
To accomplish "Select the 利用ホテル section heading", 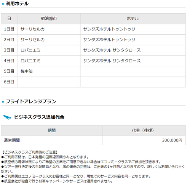I will (x=17, y=3).
